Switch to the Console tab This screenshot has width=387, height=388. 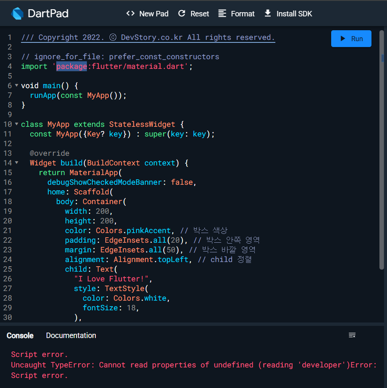pos(20,336)
